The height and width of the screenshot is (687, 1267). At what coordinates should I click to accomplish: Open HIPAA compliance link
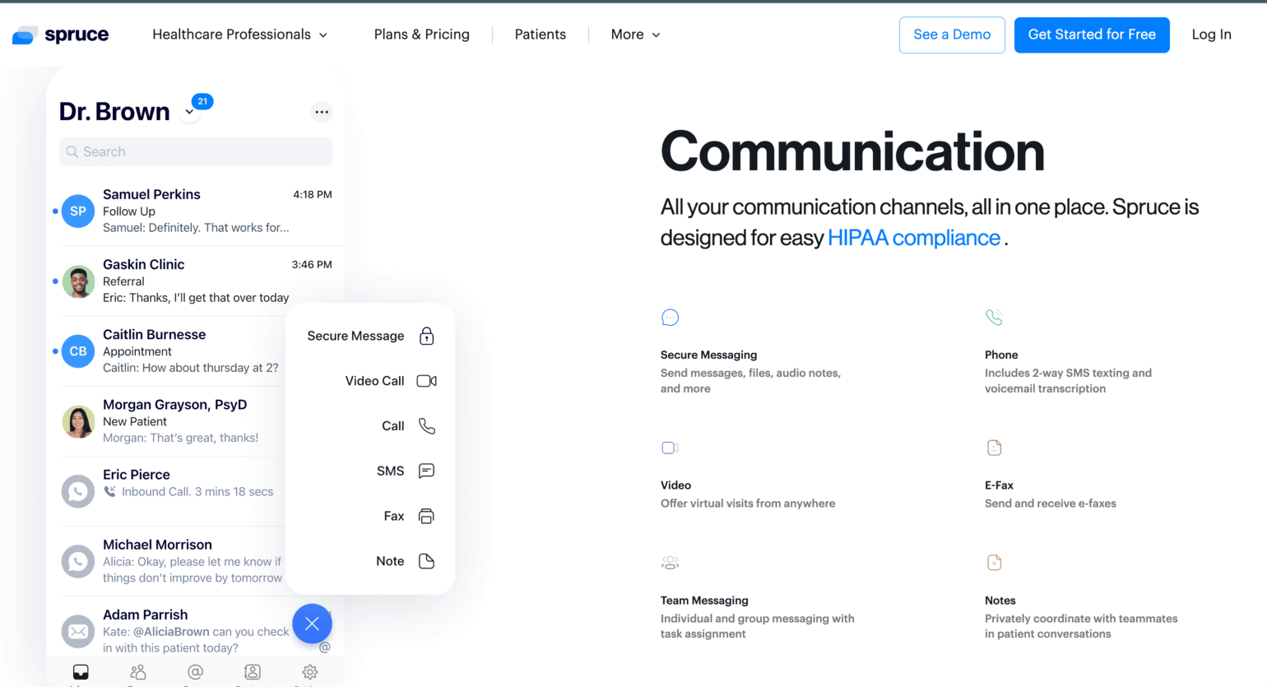(x=913, y=238)
